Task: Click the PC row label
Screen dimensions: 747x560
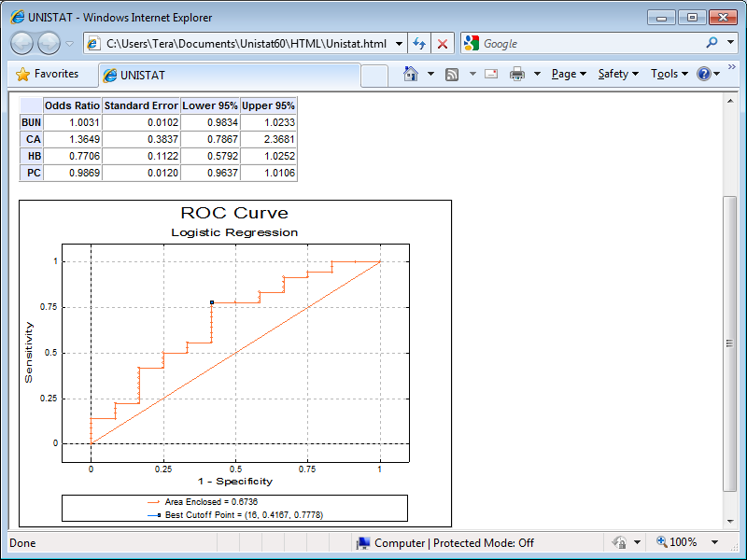Action: pos(31,173)
